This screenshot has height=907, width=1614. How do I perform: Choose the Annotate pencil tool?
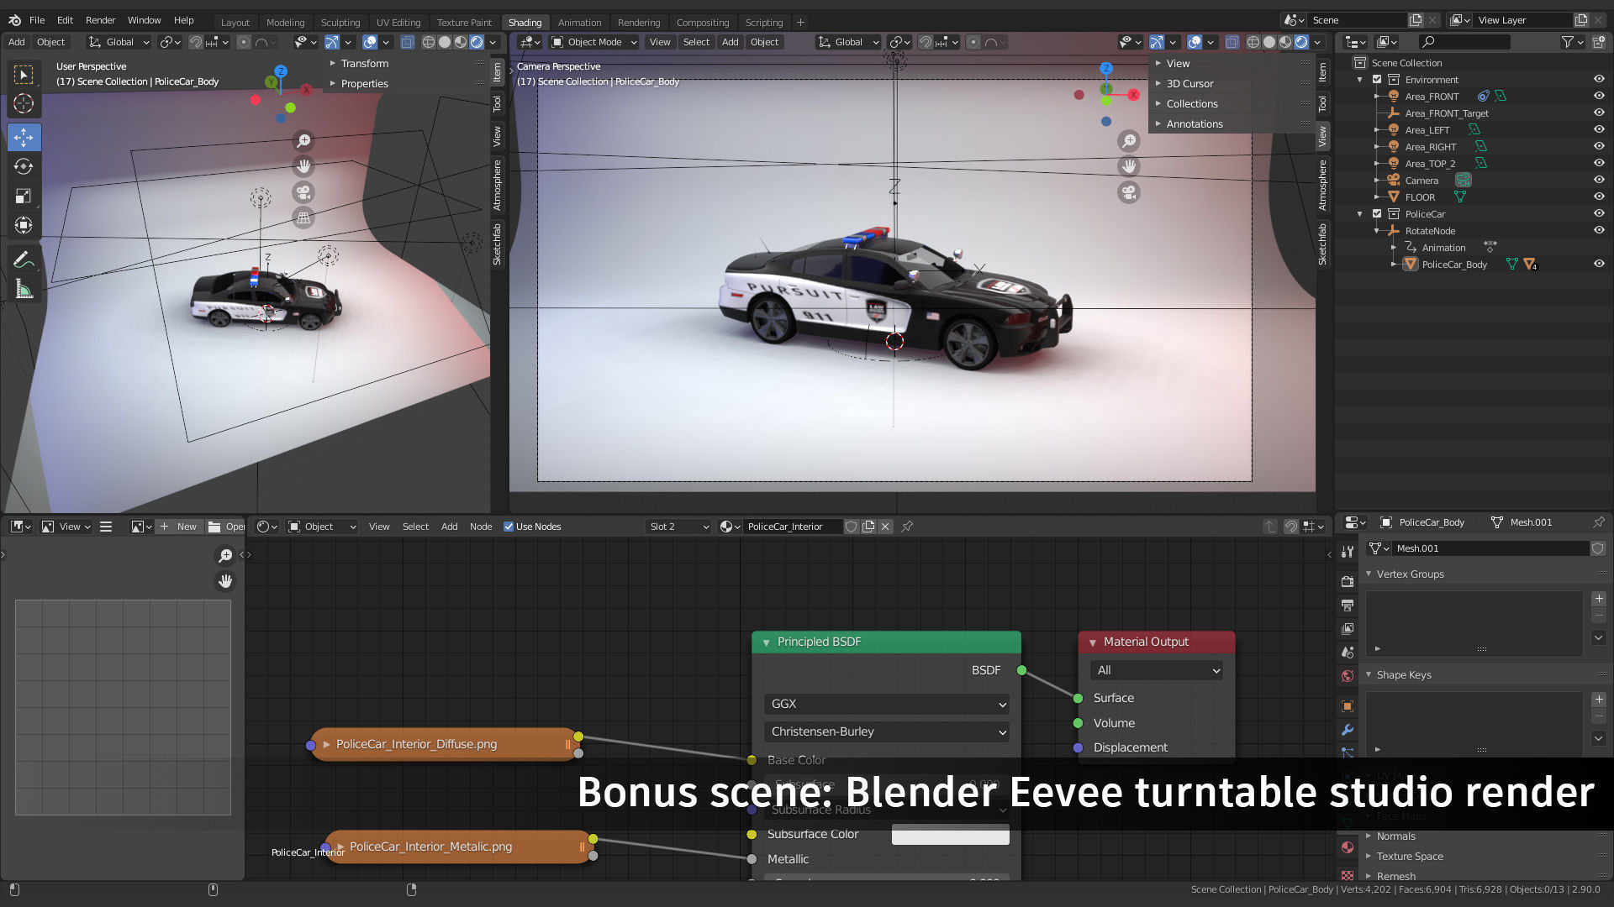click(24, 260)
